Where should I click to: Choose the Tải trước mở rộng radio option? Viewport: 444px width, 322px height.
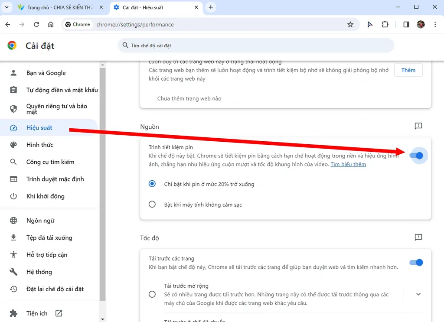click(x=152, y=294)
